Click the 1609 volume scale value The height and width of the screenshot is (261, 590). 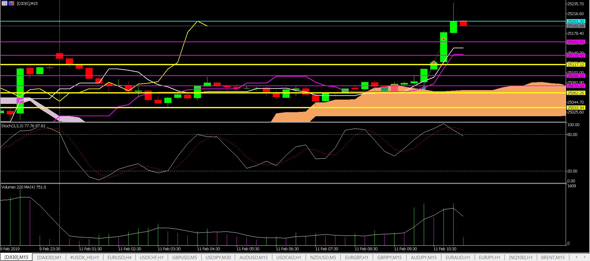[572, 186]
